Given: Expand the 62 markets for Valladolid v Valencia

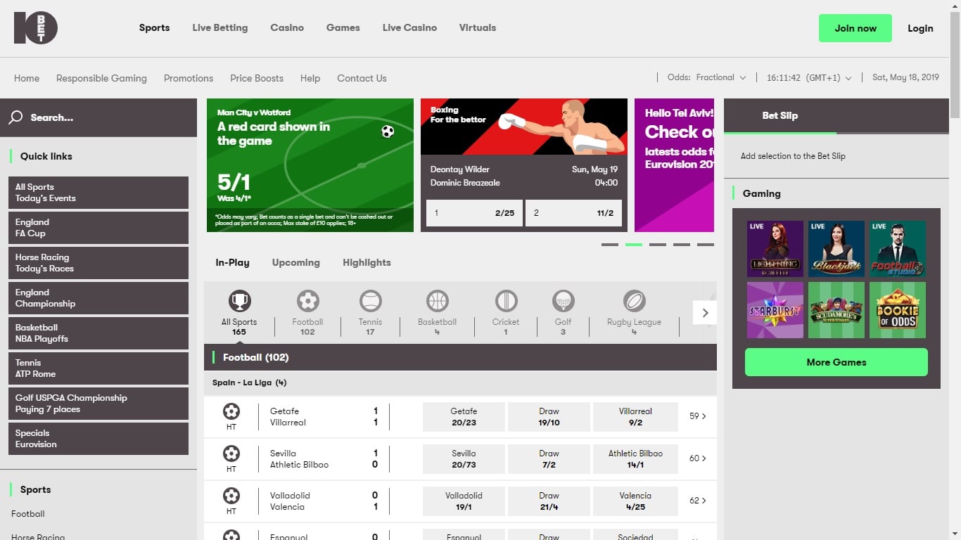Looking at the screenshot, I should pos(698,501).
